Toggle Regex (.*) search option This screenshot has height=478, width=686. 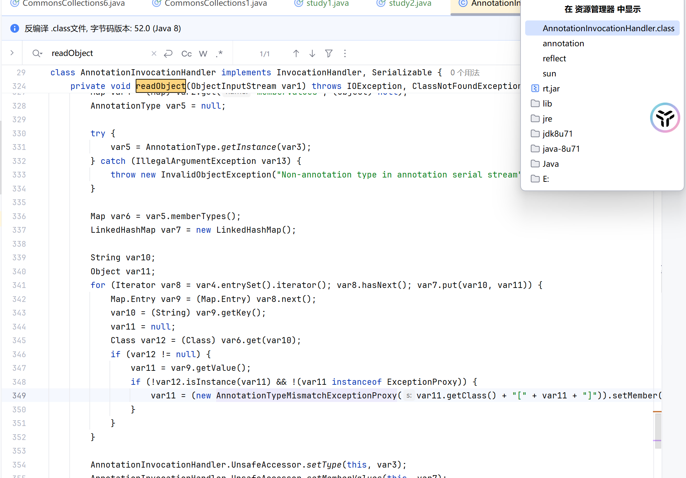tap(219, 54)
